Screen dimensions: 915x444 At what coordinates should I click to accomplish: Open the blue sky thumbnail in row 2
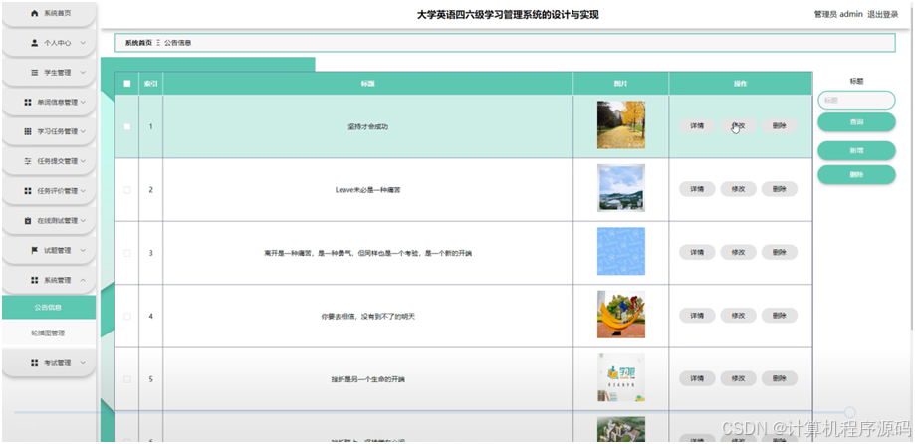[621, 188]
